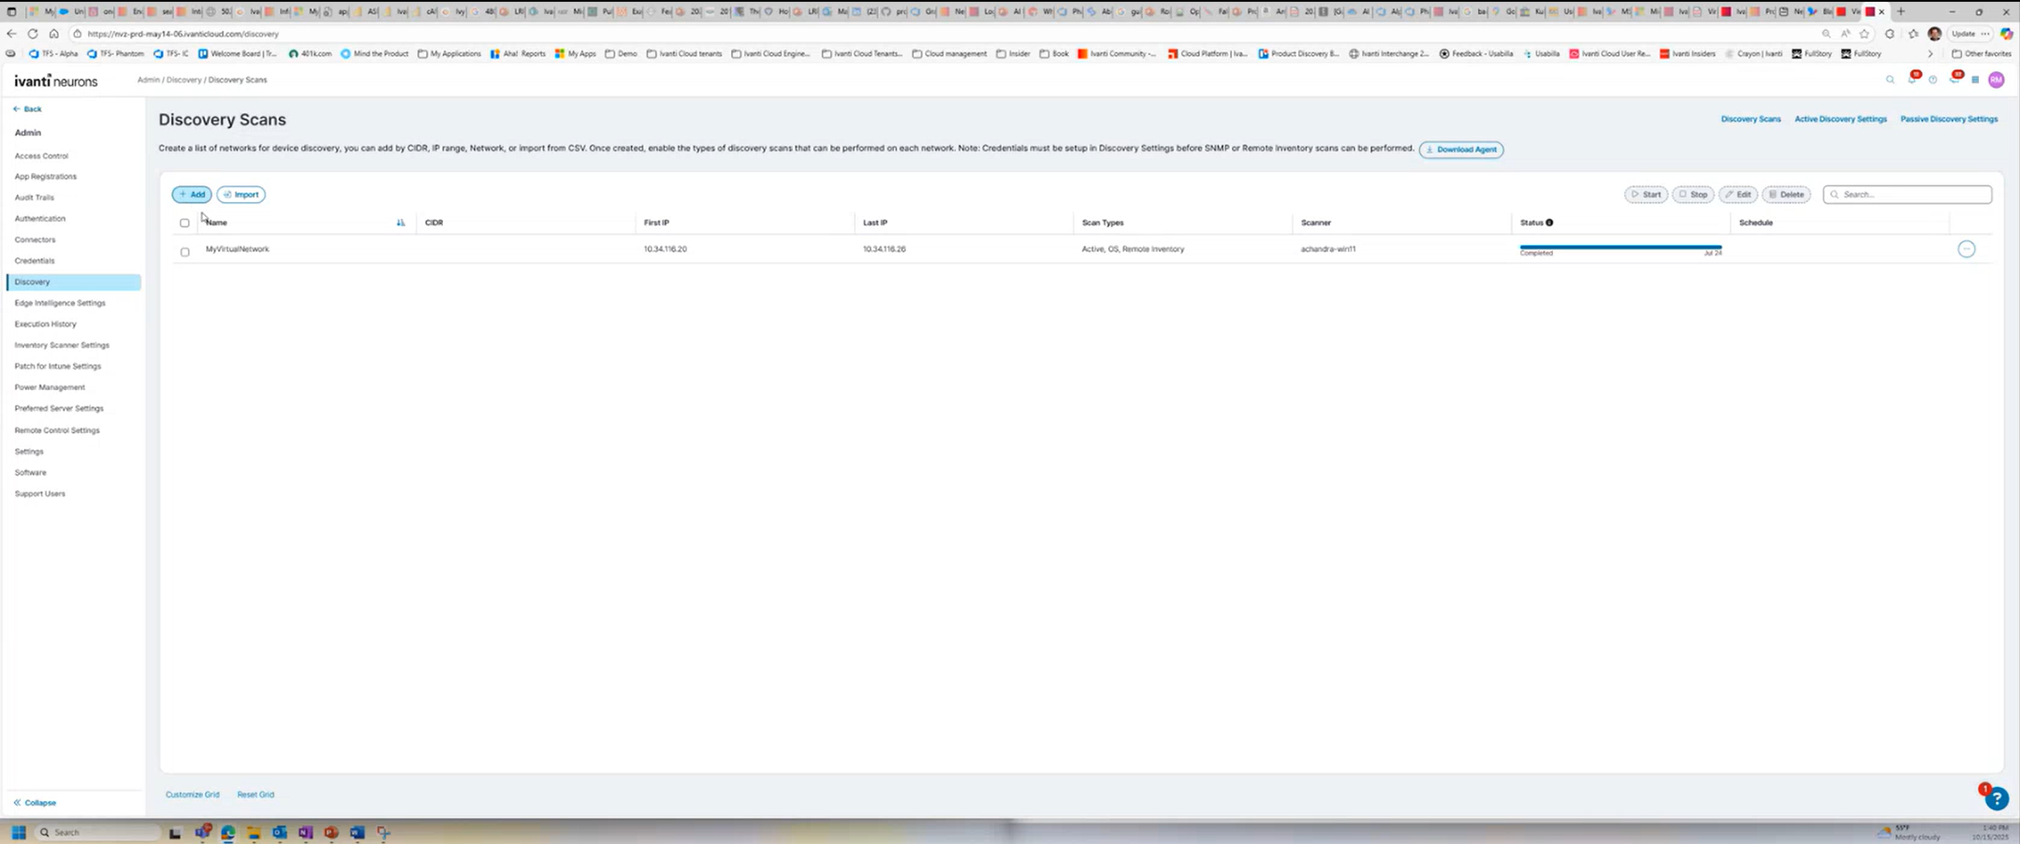Open the global search magnifier icon in header
The width and height of the screenshot is (2020, 844).
click(x=1890, y=80)
